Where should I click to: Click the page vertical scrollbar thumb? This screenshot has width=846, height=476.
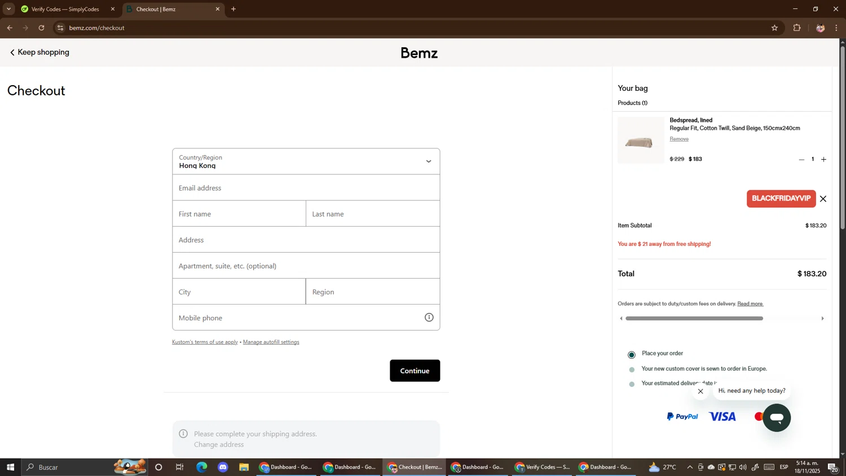(x=843, y=137)
